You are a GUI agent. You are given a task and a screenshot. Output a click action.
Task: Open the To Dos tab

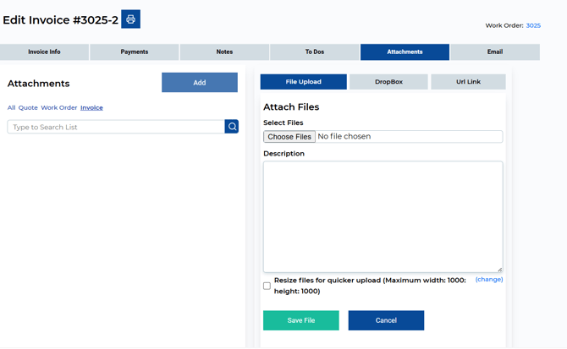(315, 52)
